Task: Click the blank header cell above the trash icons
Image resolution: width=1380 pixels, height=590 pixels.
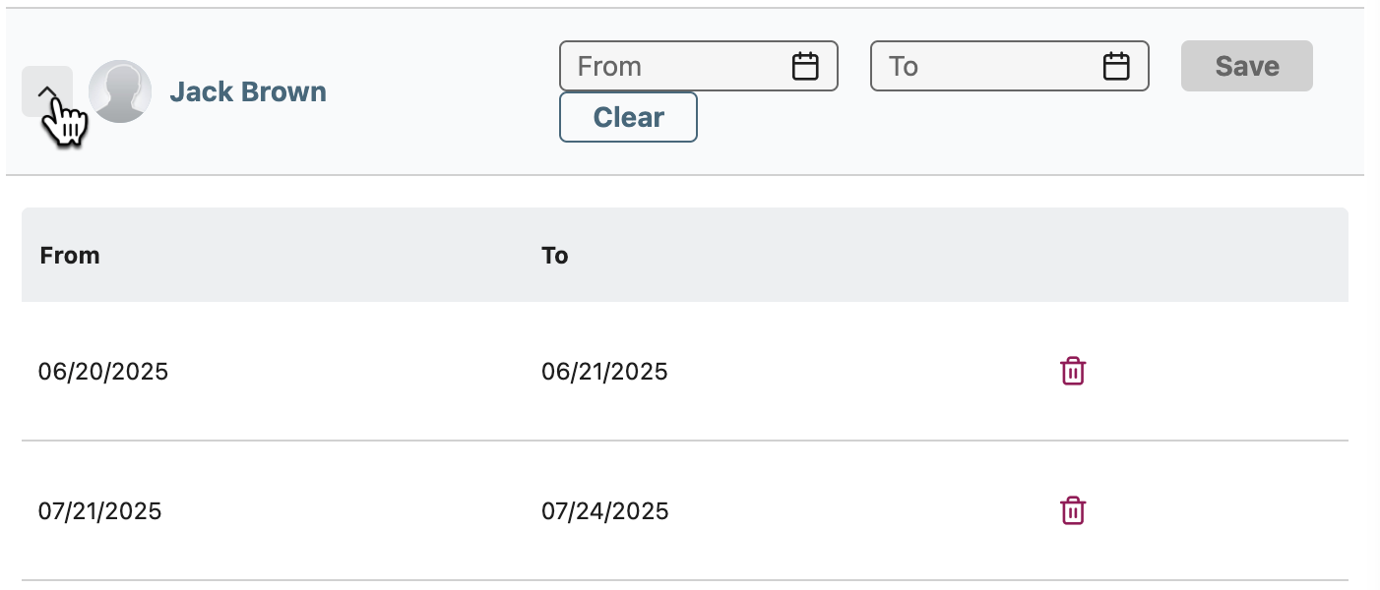Action: [x=1194, y=255]
